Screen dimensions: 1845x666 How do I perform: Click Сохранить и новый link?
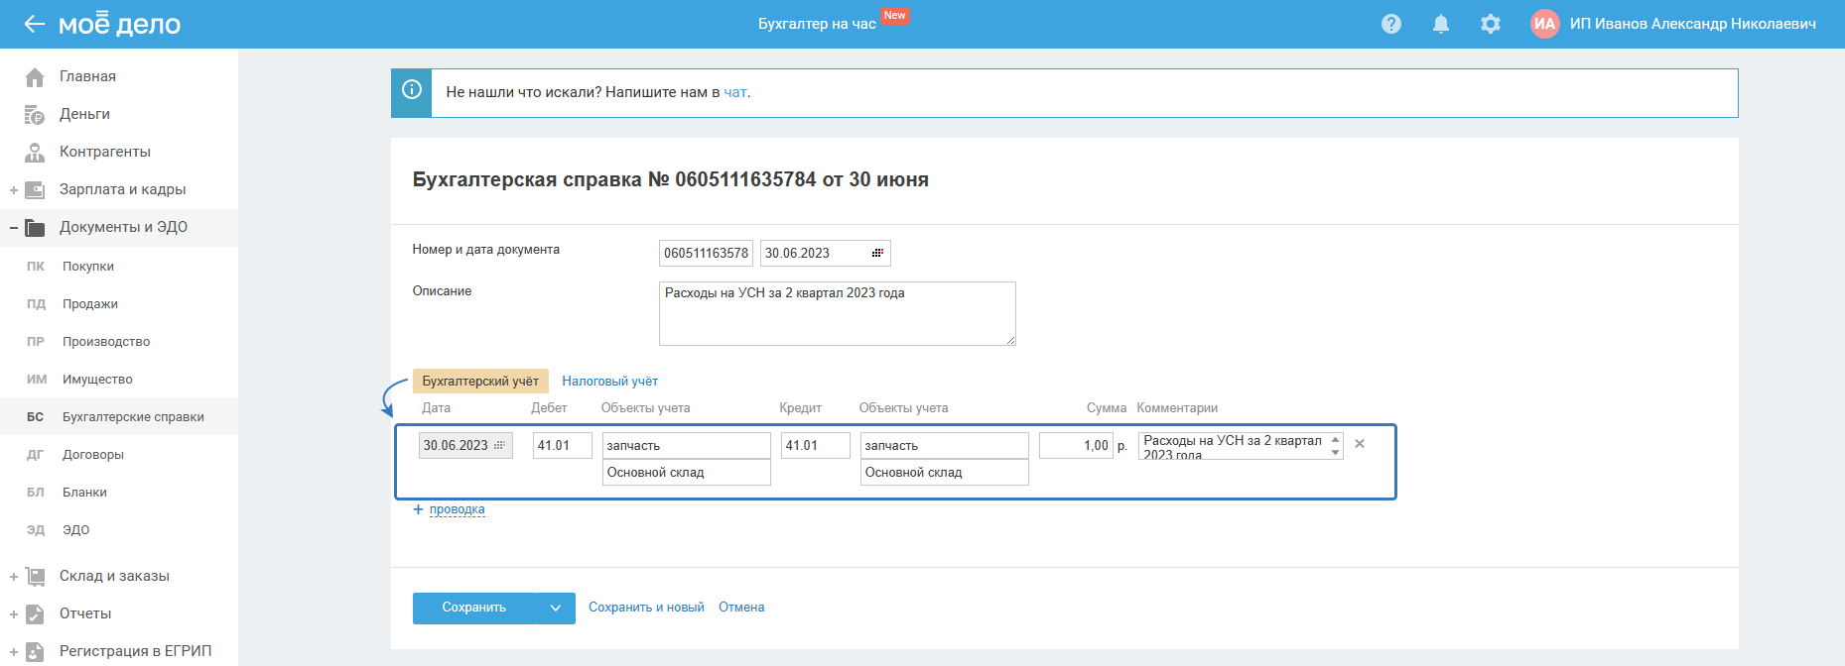tap(646, 608)
